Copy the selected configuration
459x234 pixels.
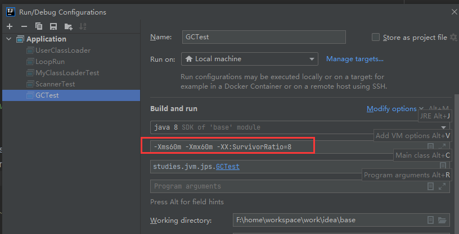[x=39, y=26]
